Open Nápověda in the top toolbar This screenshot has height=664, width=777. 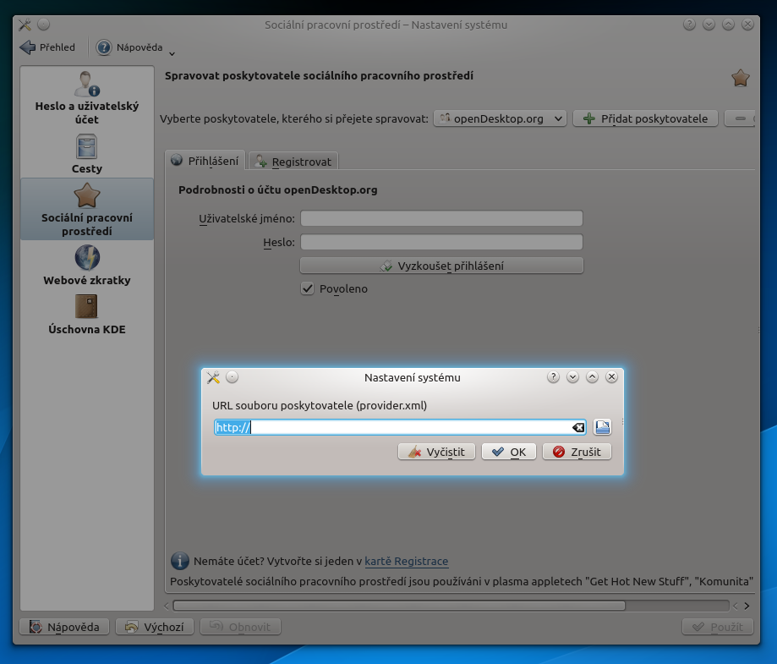(130, 47)
